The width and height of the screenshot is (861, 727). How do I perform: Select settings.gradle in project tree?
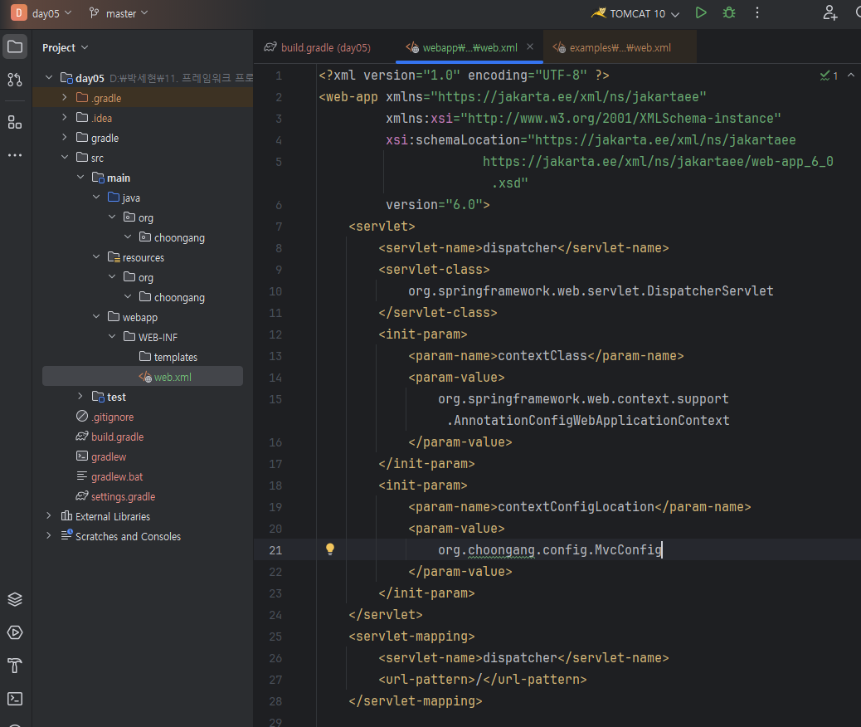coord(123,496)
